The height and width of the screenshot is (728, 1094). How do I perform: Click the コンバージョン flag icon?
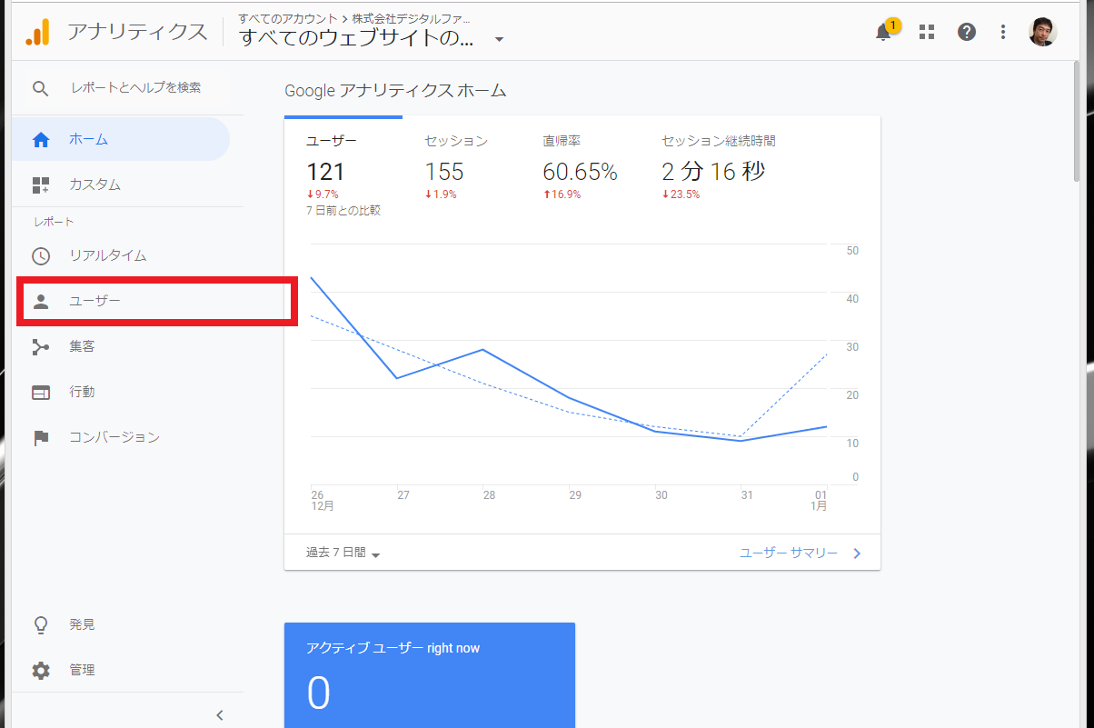[41, 438]
